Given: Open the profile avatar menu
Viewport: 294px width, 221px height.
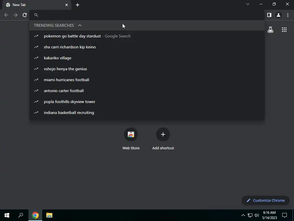Looking at the screenshot, I should (x=278, y=15).
